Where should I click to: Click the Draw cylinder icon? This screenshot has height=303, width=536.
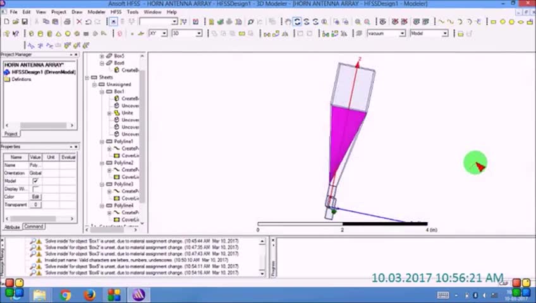point(40,33)
